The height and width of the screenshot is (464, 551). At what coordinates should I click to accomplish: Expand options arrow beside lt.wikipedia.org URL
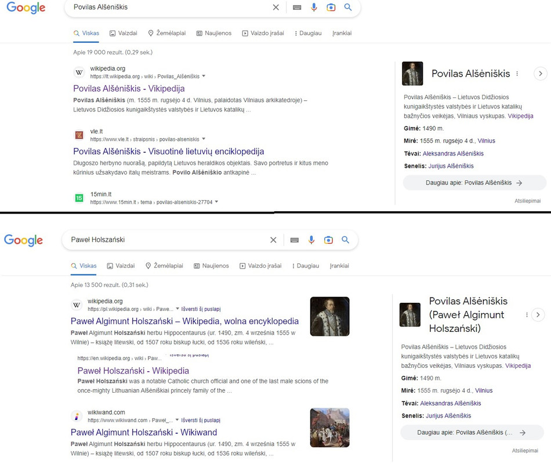204,76
